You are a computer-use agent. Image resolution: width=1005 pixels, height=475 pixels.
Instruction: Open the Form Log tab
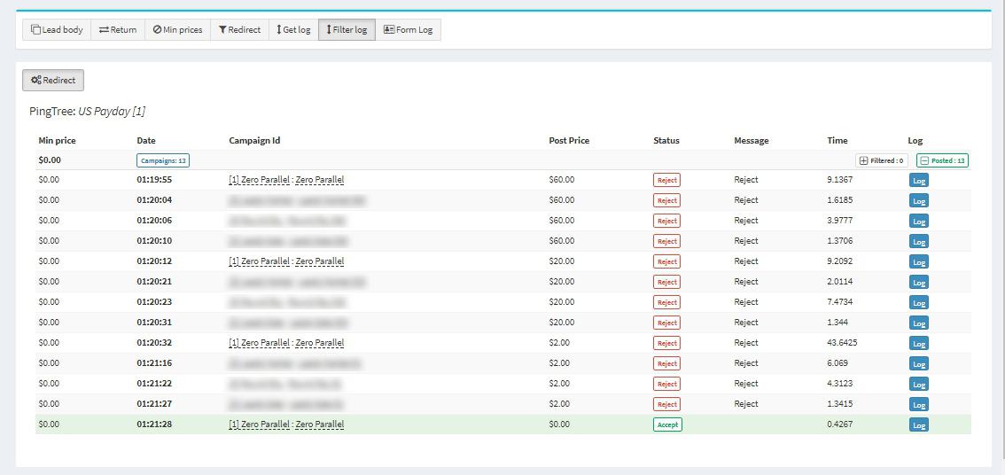point(408,30)
